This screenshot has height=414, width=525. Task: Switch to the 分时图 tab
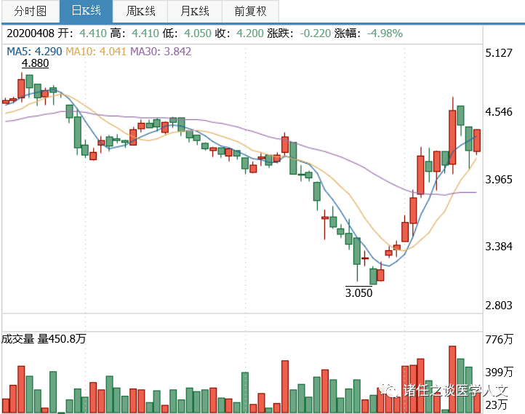point(31,11)
